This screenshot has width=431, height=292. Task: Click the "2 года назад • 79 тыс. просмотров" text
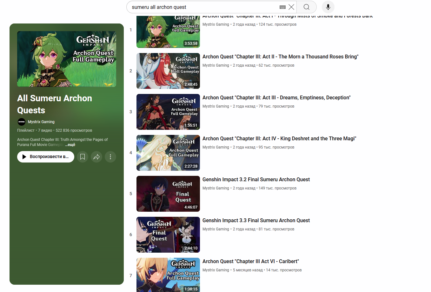click(x=263, y=106)
